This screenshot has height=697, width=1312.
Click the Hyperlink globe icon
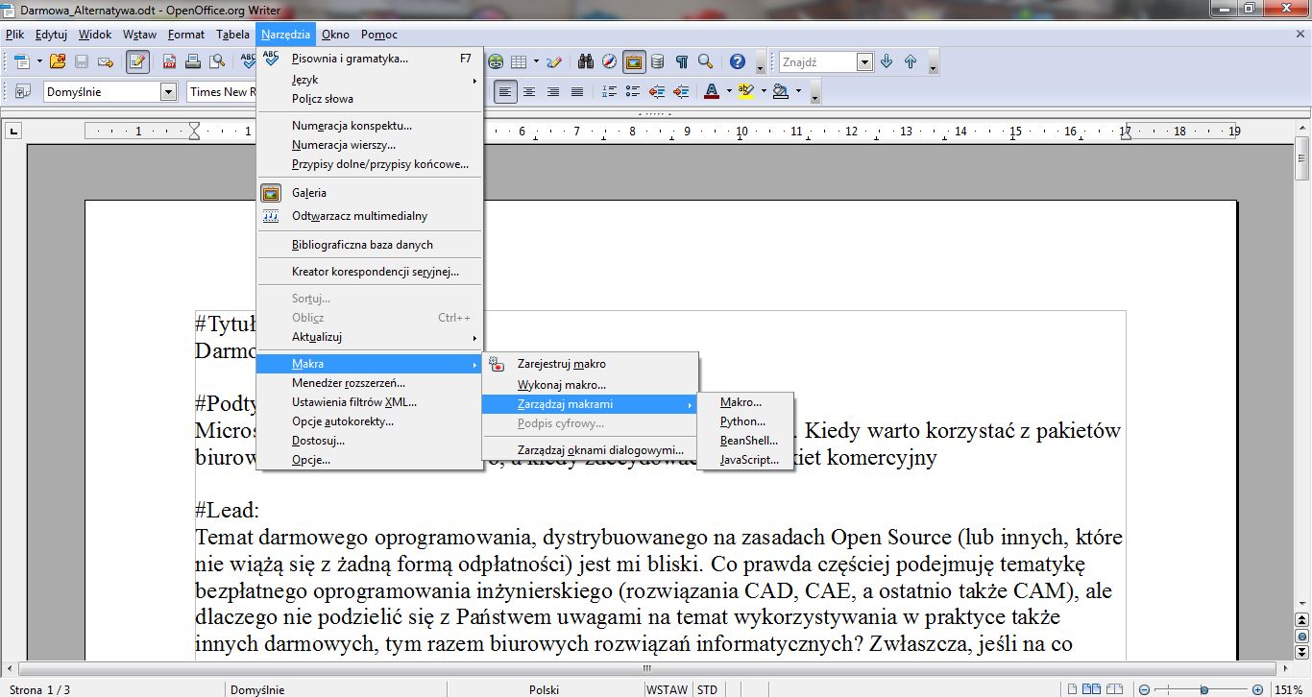(x=496, y=61)
